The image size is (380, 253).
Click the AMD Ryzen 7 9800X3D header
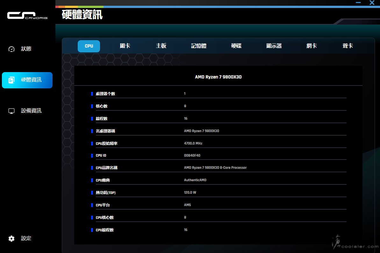click(218, 77)
